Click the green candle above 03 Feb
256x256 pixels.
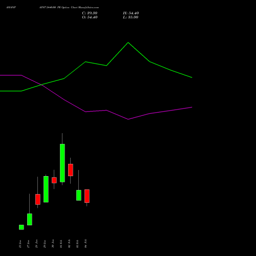pyautogui.click(x=79, y=195)
